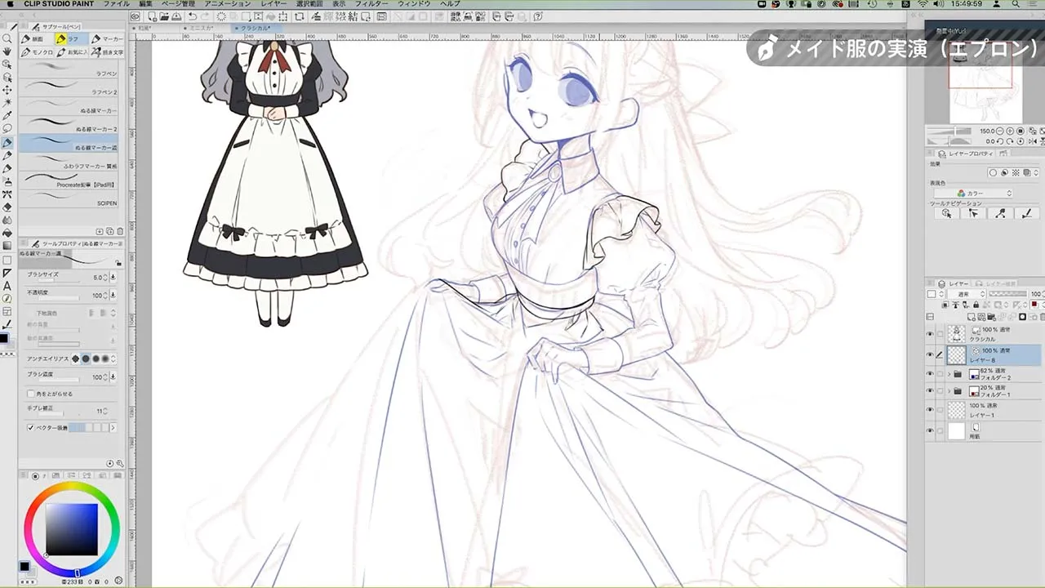Open the layer blend mode 通常 dropdown
This screenshot has width=1045, height=588.
(966, 294)
